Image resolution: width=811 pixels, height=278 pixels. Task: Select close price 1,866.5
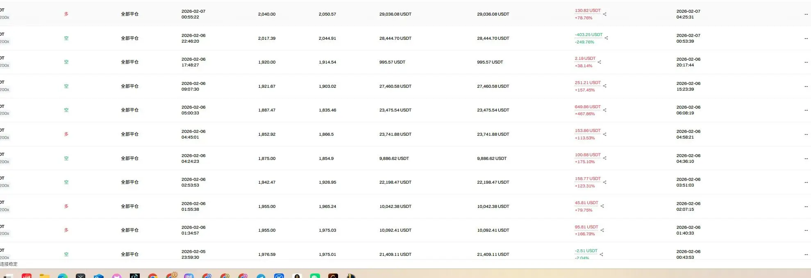click(326, 134)
